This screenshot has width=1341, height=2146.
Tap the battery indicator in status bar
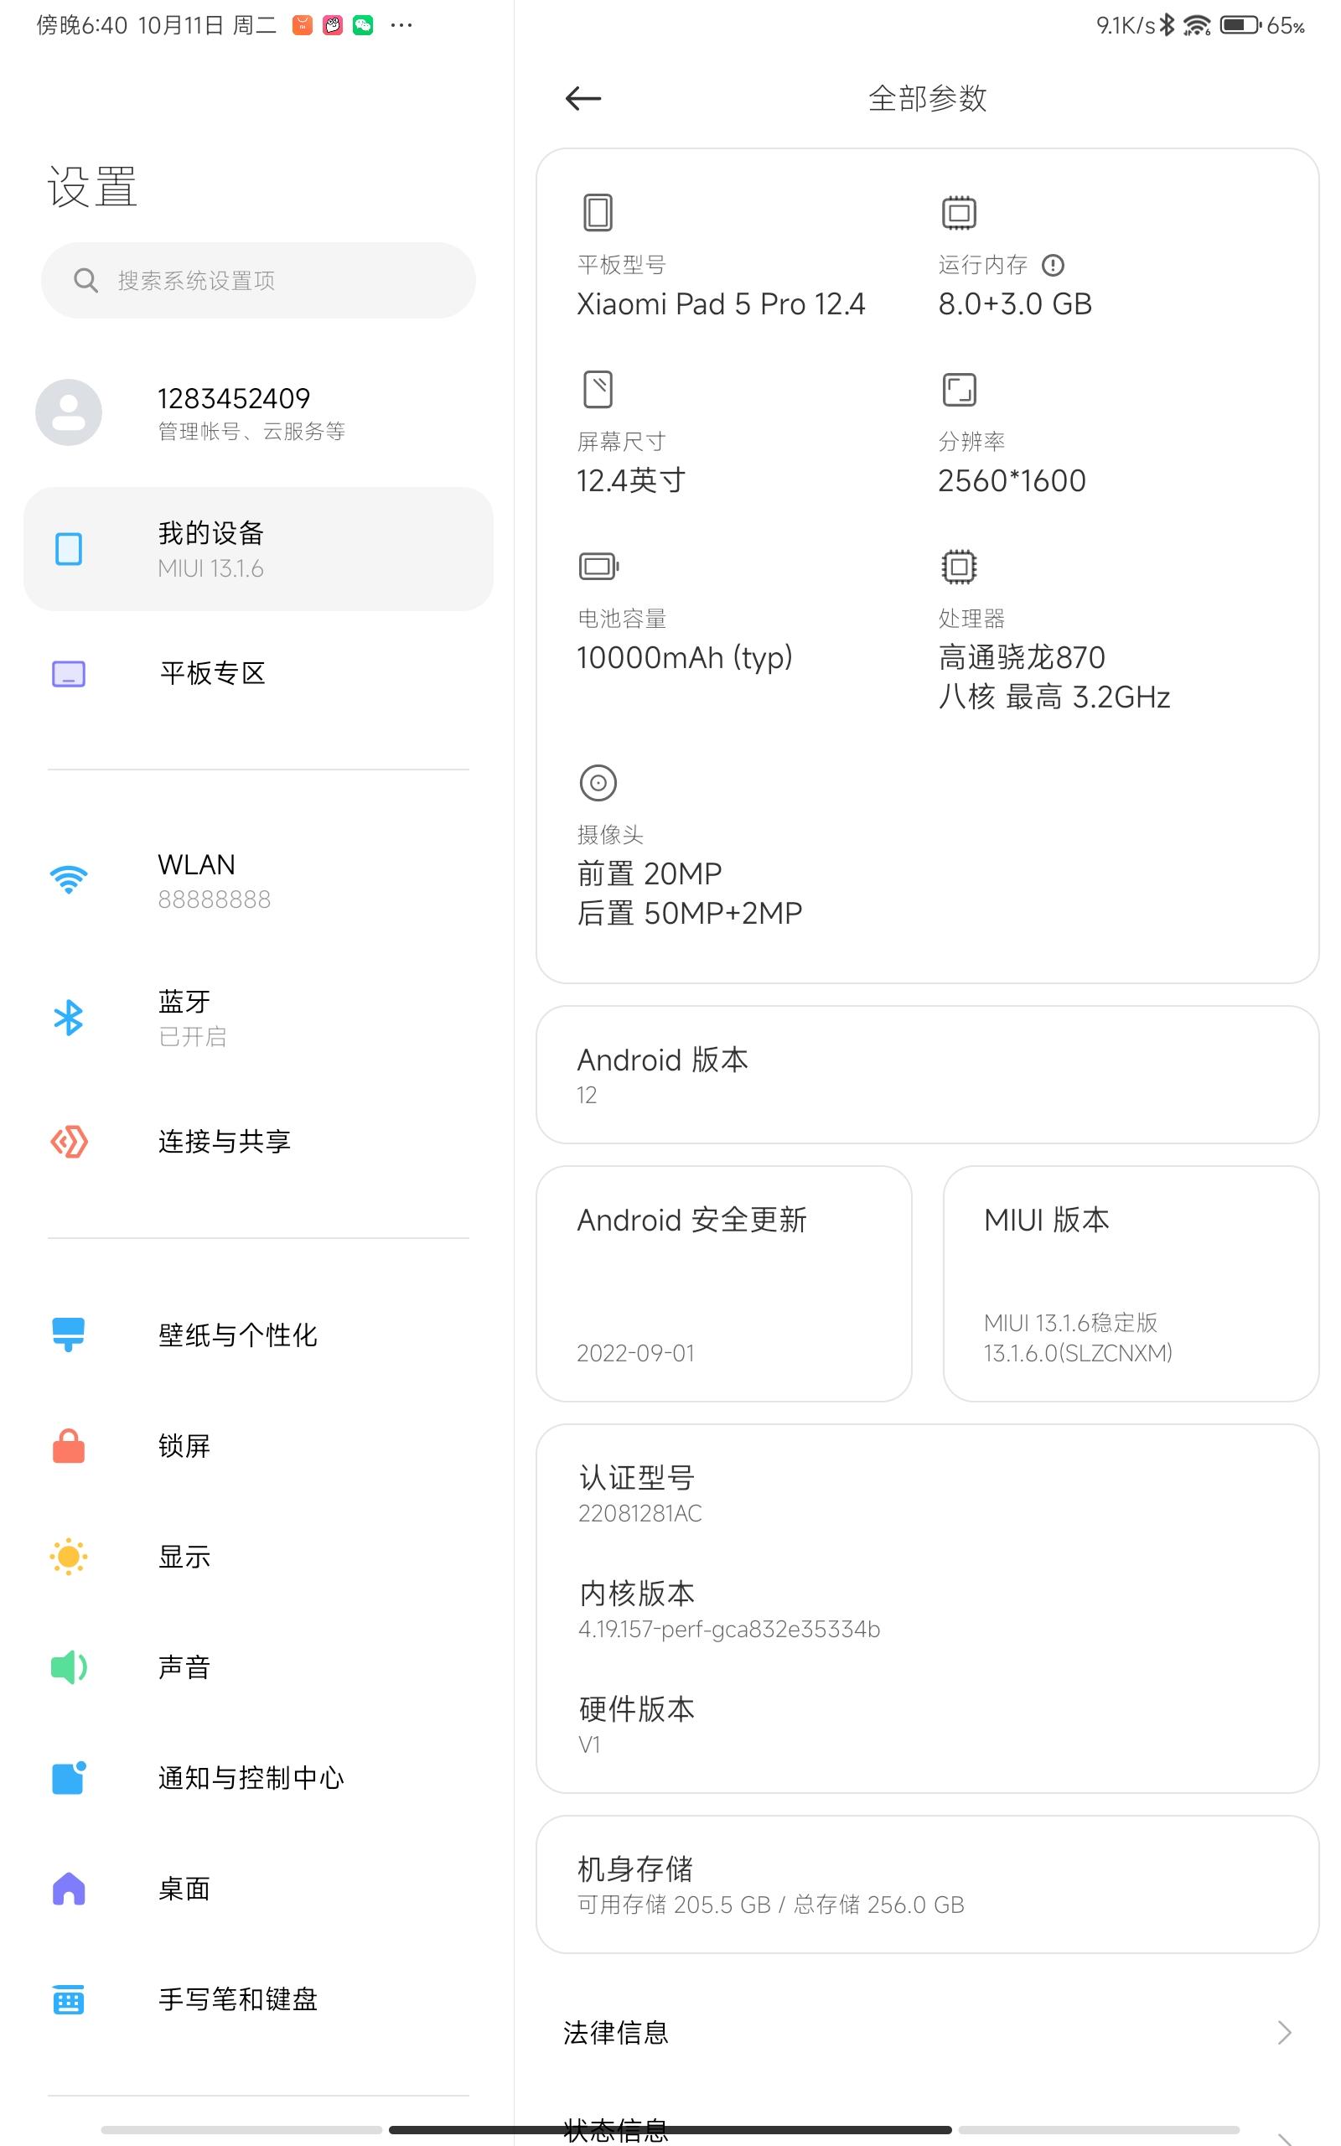pyautogui.click(x=1240, y=25)
